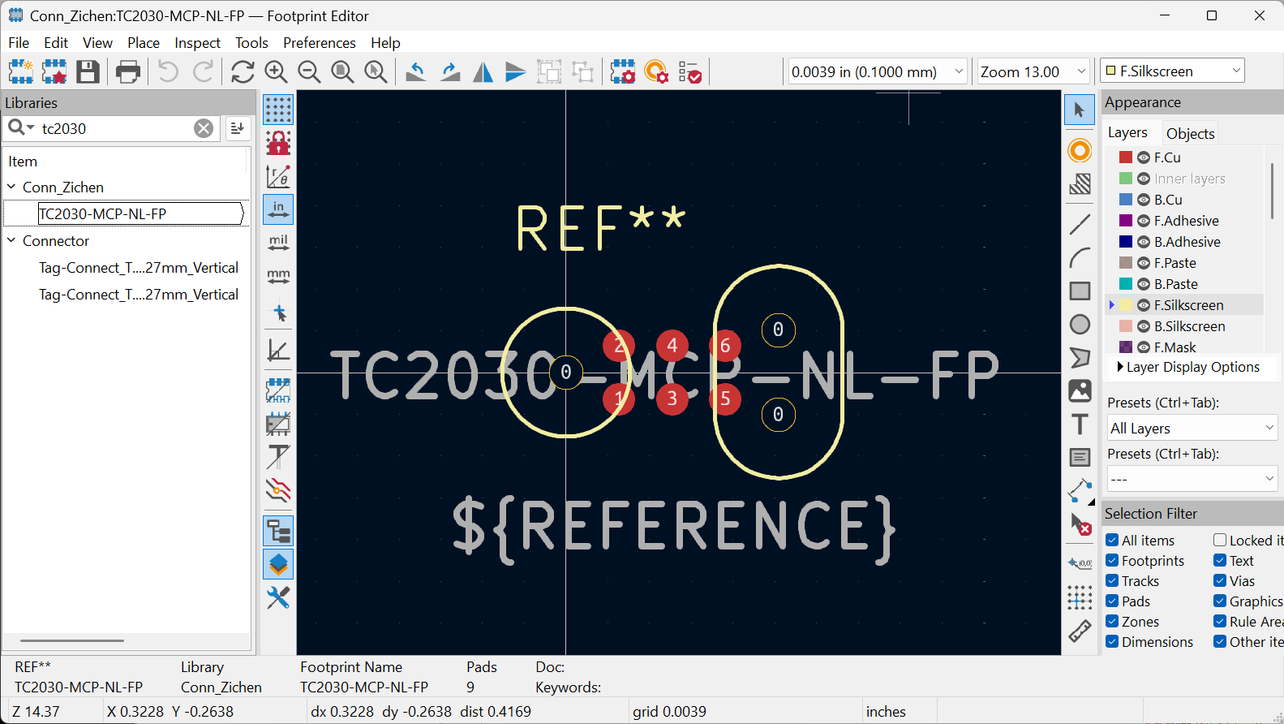Image resolution: width=1284 pixels, height=724 pixels.
Task: Open the Inspect menu
Action: click(197, 43)
